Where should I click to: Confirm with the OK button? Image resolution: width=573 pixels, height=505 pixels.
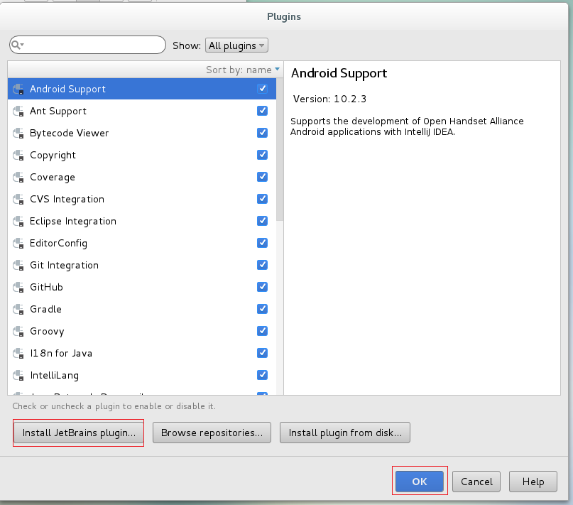(x=420, y=482)
